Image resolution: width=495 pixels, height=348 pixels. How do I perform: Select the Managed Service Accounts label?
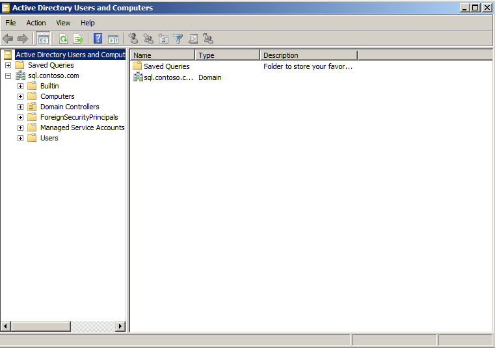(x=83, y=127)
